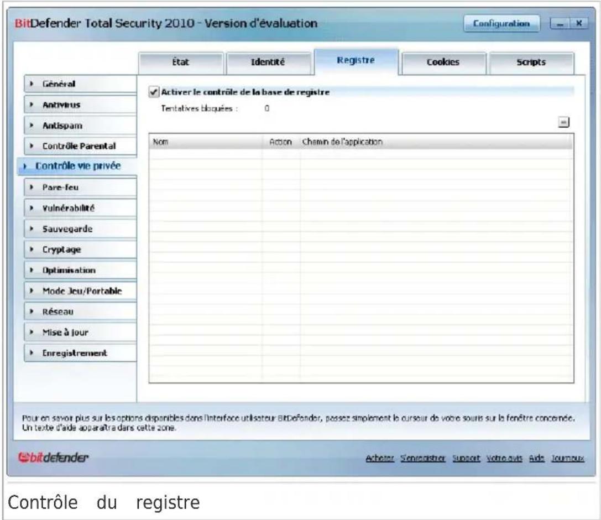Click the Acheter link

point(379,458)
